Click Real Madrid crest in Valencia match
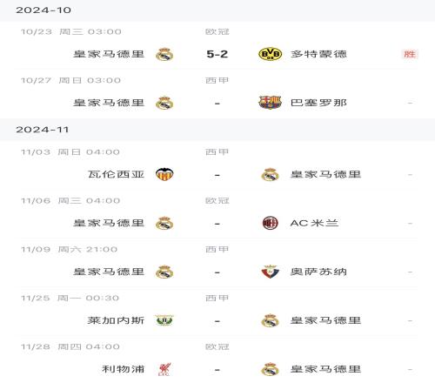The image size is (435, 383). 270,174
